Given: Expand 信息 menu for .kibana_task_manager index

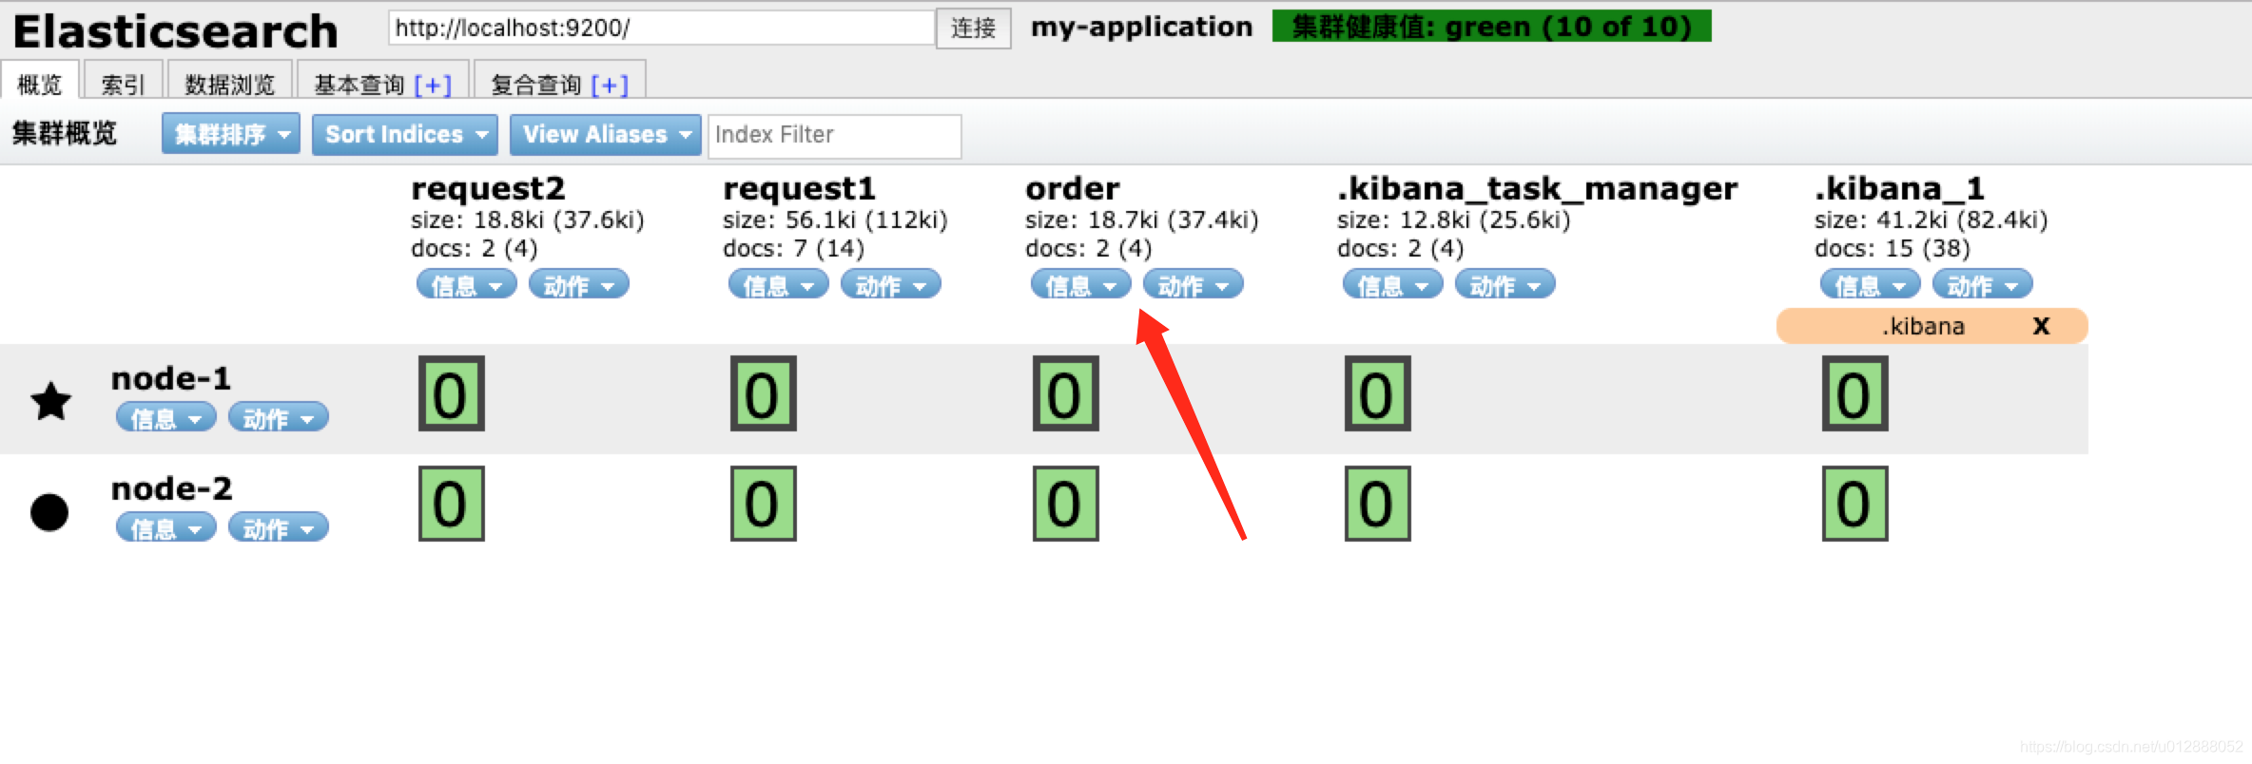Looking at the screenshot, I should [1393, 284].
